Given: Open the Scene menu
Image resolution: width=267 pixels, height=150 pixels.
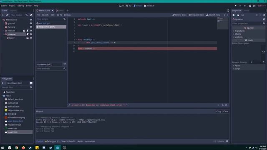Looking at the screenshot, I should click(x=4, y=5).
